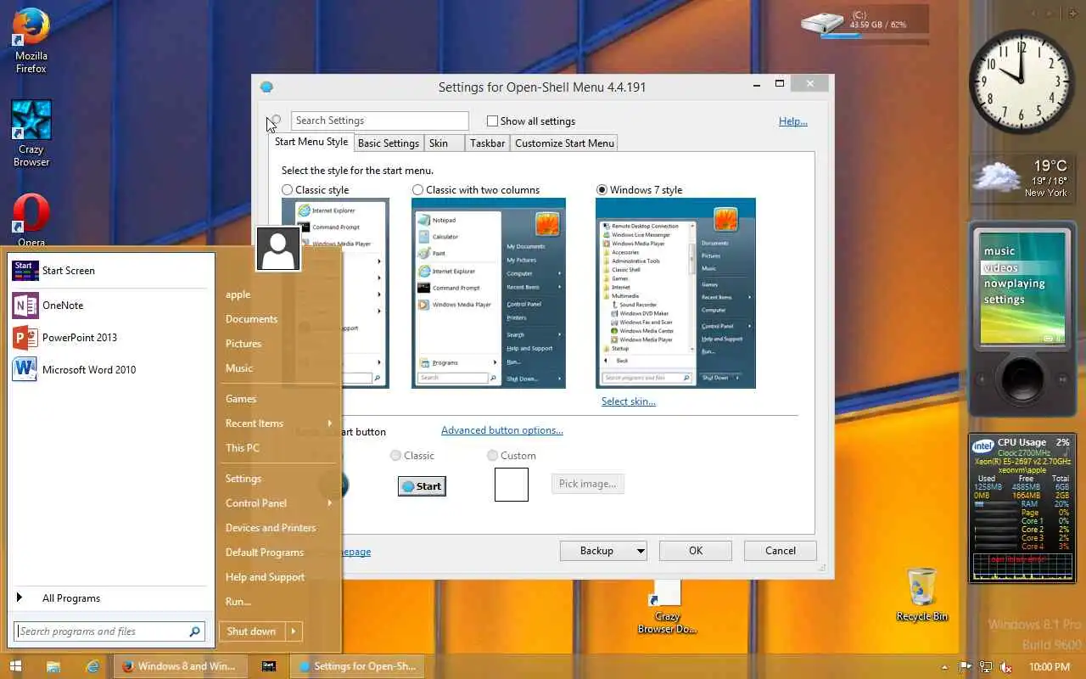
Task: Switch to Taskbar tab
Action: click(488, 143)
